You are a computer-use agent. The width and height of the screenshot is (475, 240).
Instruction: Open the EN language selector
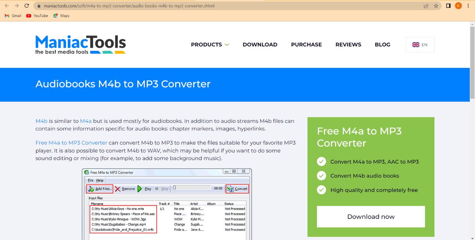[x=420, y=45]
